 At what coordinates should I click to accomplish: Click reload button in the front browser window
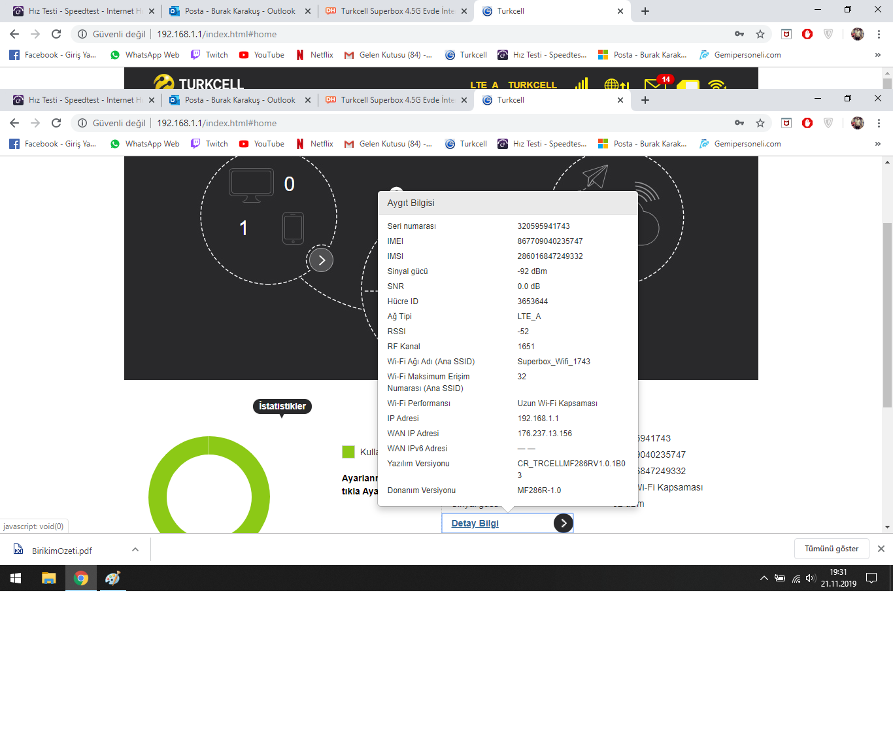pyautogui.click(x=56, y=123)
